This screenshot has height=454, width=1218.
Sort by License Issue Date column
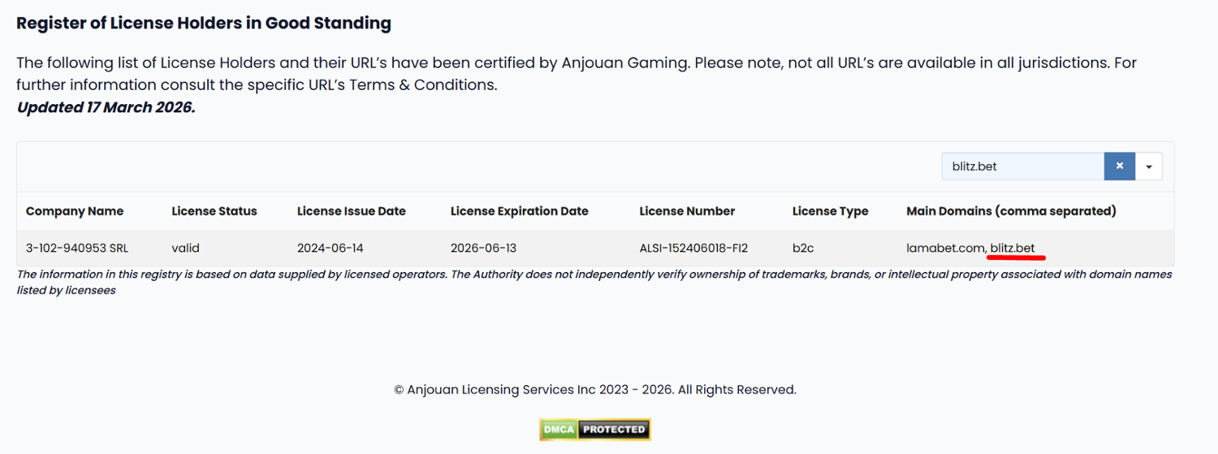[x=352, y=211]
